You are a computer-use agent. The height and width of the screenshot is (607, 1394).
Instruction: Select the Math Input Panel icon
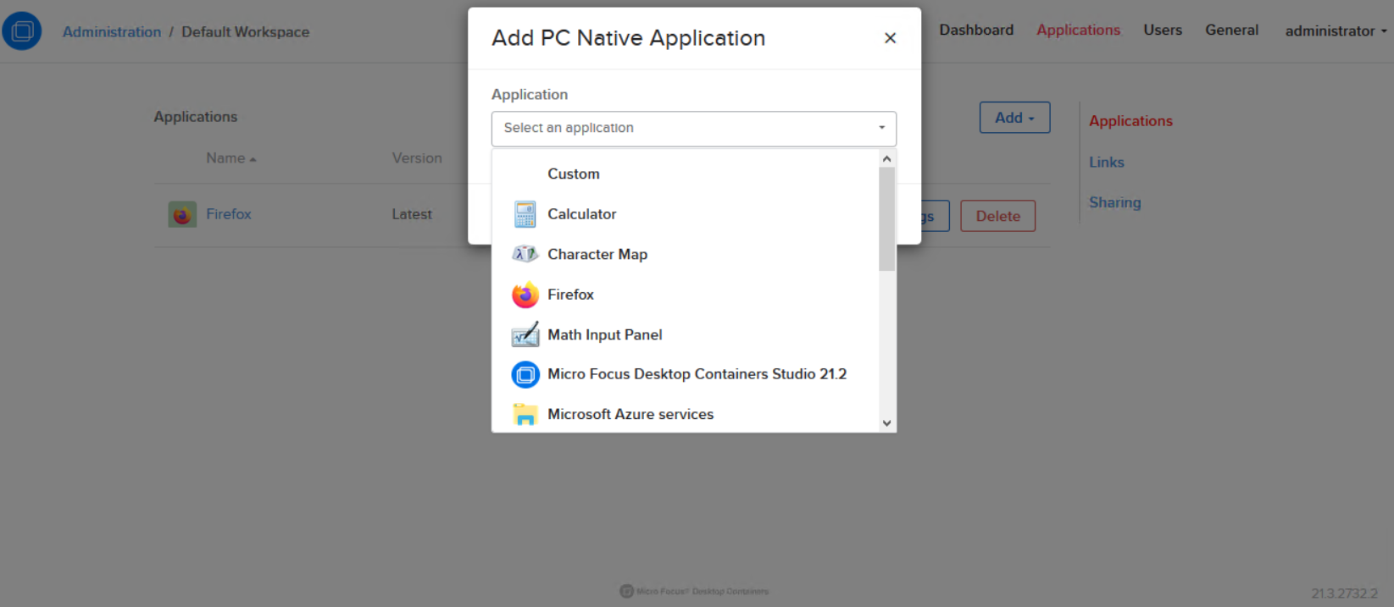point(525,334)
